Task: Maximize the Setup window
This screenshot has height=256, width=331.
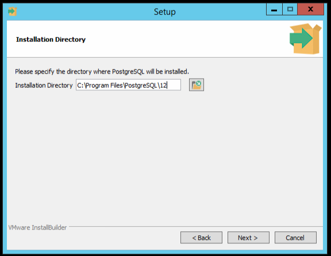Action: (290, 10)
